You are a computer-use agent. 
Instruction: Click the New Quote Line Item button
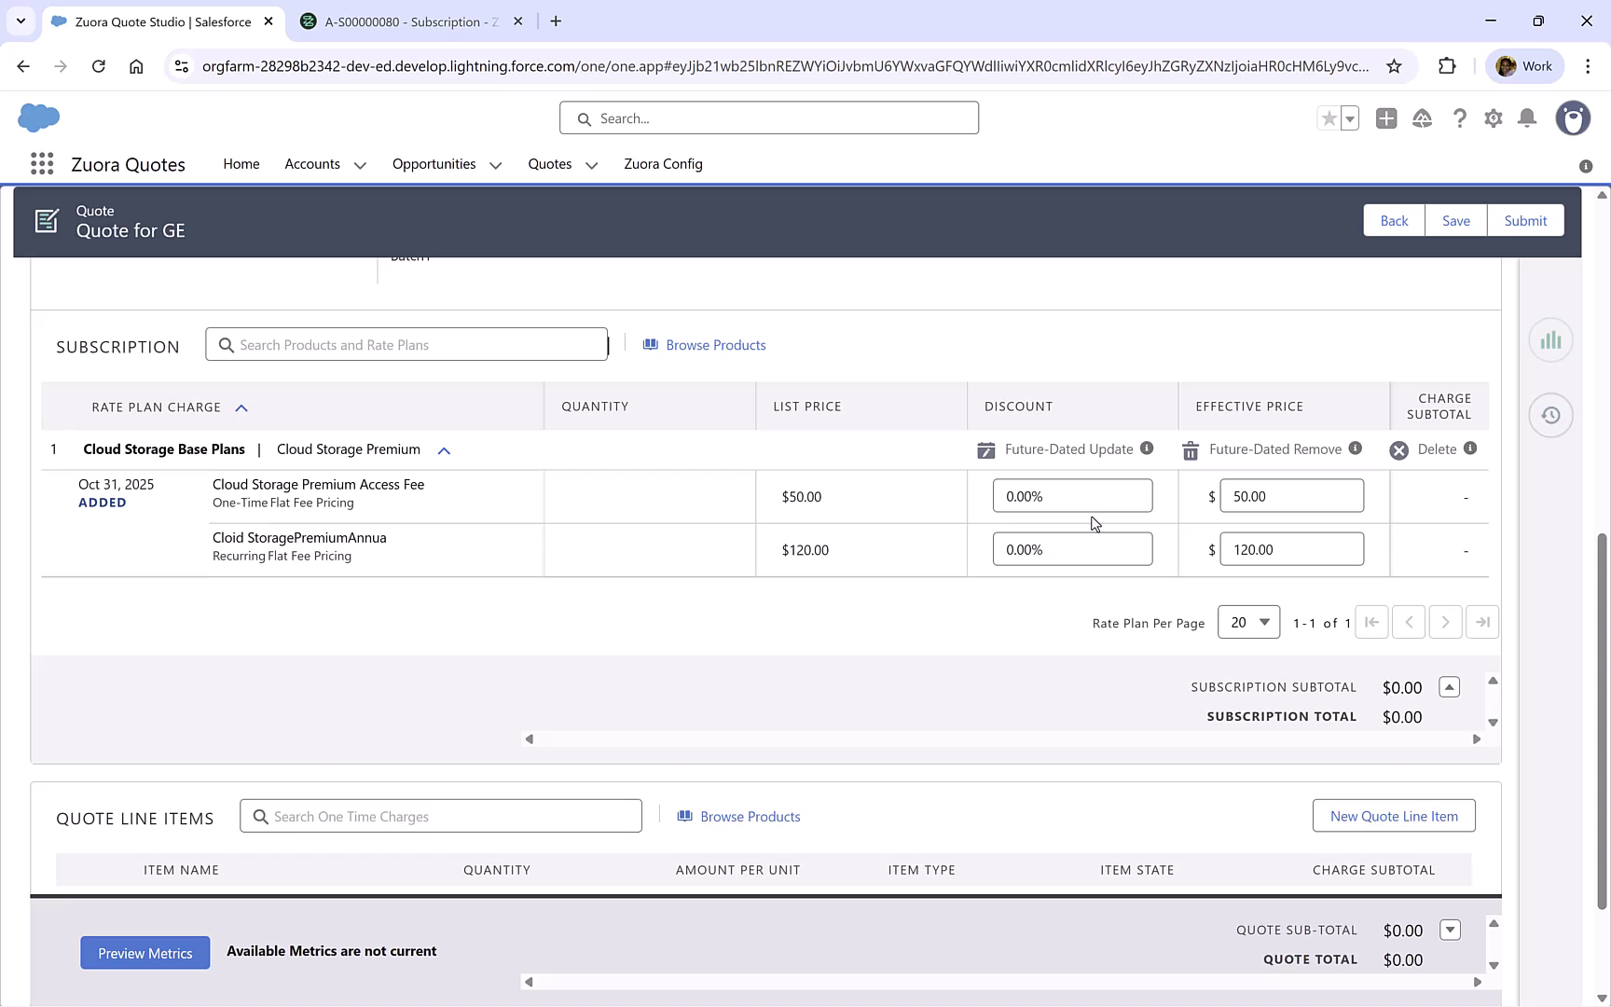pyautogui.click(x=1394, y=815)
